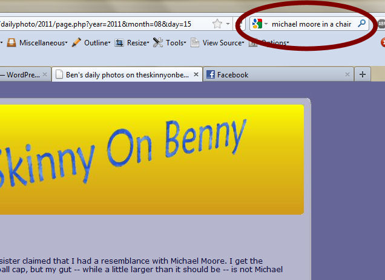This screenshot has height=280, width=385.
Task: Click the Adblock Plus icon
Action: (x=381, y=24)
